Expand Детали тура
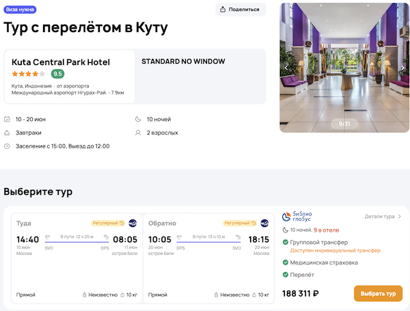 coord(382,217)
